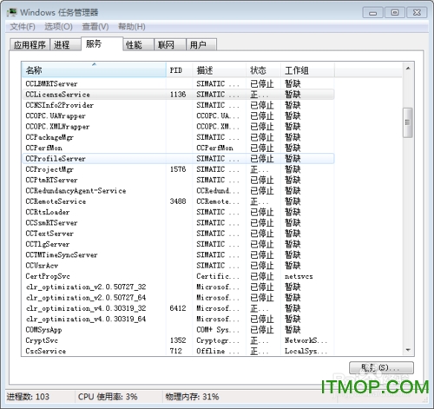Select the CCSsmRTServer service row

[178, 223]
